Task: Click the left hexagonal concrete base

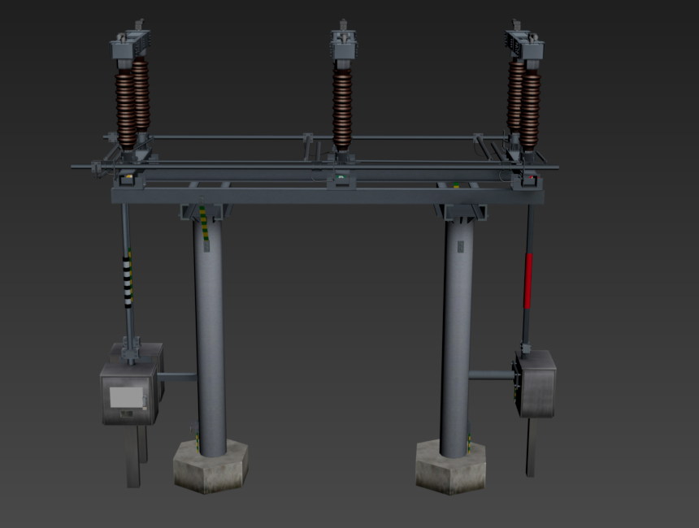Action: 211,468
